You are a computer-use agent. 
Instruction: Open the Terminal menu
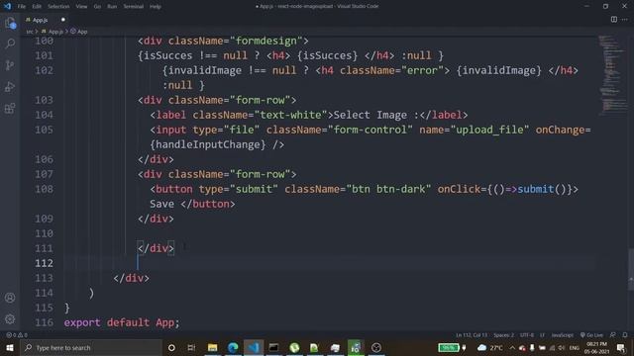[x=133, y=6]
